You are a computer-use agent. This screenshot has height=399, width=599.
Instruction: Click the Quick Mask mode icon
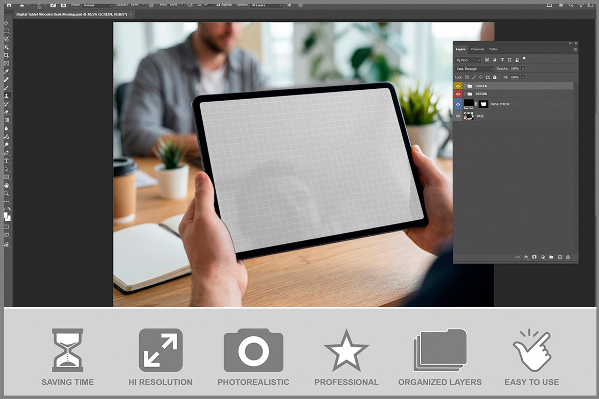point(7,226)
